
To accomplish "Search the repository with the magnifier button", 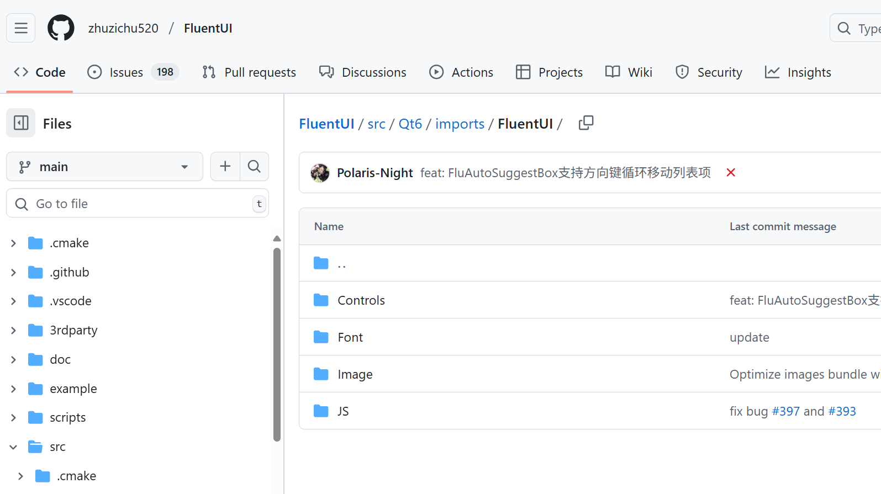I will (254, 167).
